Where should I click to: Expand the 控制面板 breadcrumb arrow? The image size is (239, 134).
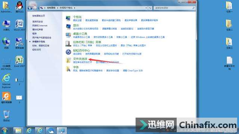(58, 8)
